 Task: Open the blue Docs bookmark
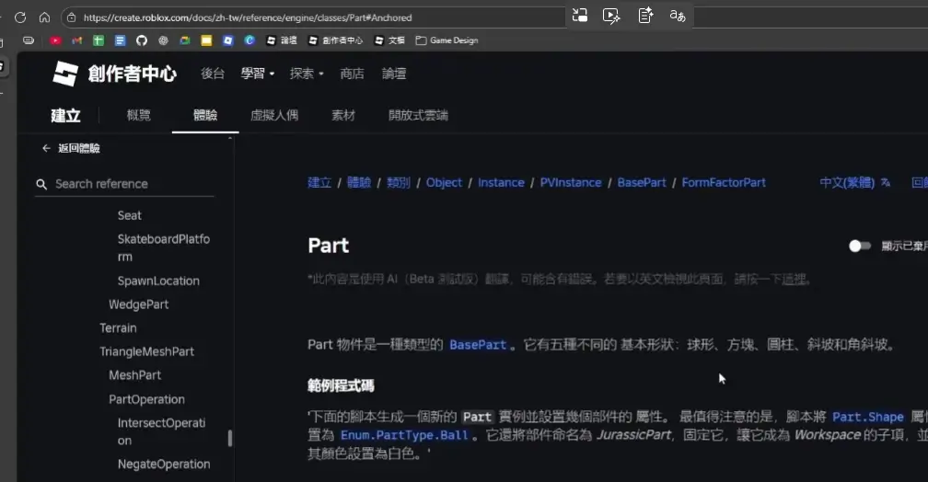coord(120,40)
